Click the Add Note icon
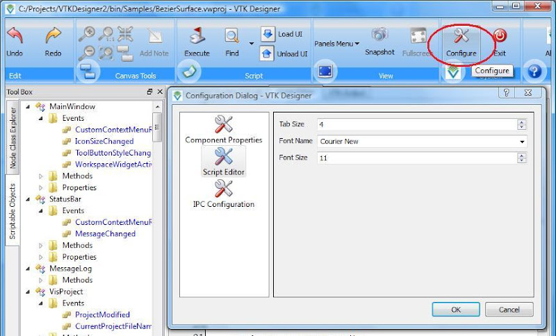This screenshot has width=556, height=336. (x=154, y=36)
